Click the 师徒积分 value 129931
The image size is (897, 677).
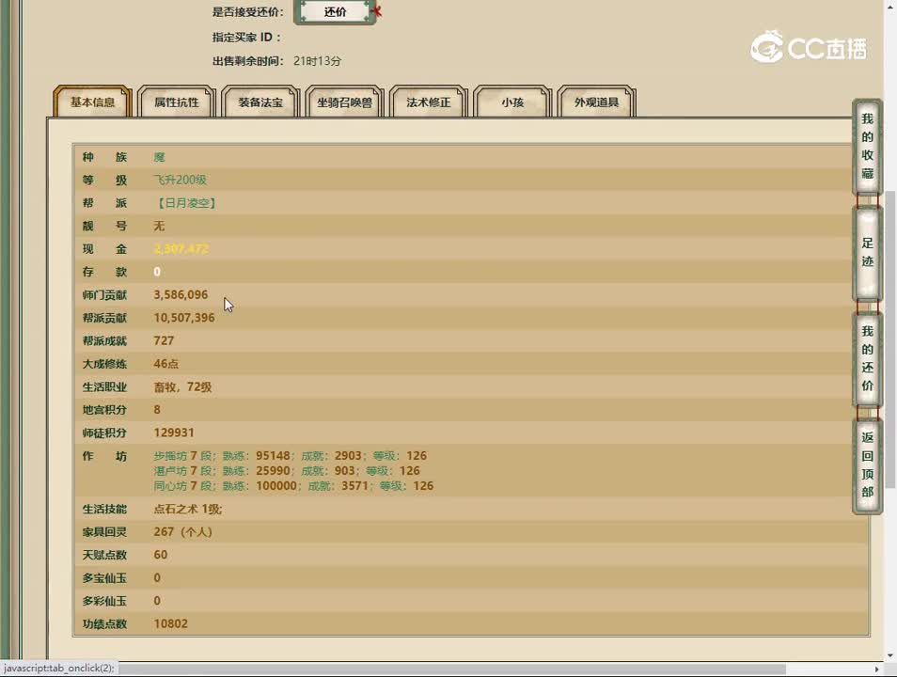174,433
